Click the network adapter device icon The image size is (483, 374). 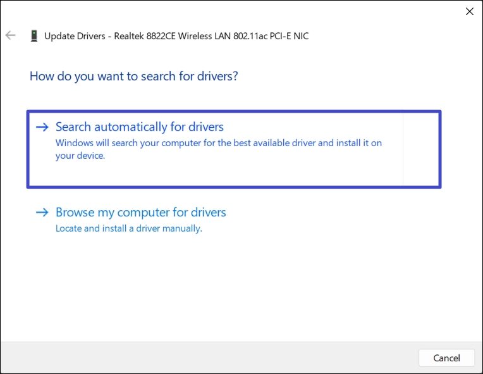[34, 36]
